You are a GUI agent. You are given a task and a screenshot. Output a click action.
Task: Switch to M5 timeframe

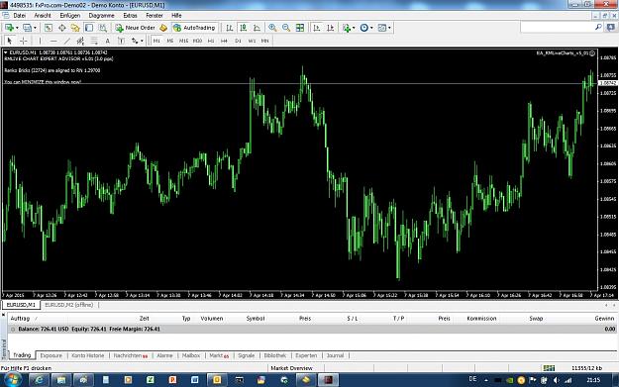coord(170,41)
